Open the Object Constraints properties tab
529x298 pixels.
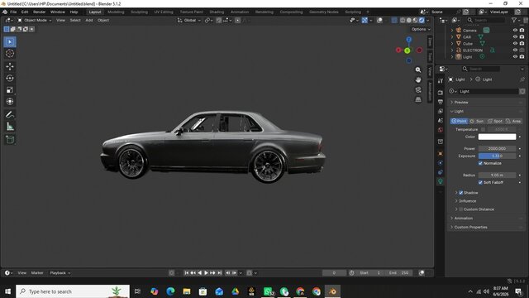[441, 172]
